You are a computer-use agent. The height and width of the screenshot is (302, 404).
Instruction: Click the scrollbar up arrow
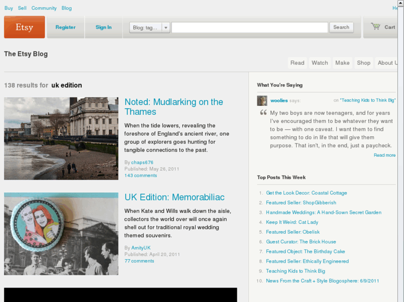pyautogui.click(x=401, y=3)
